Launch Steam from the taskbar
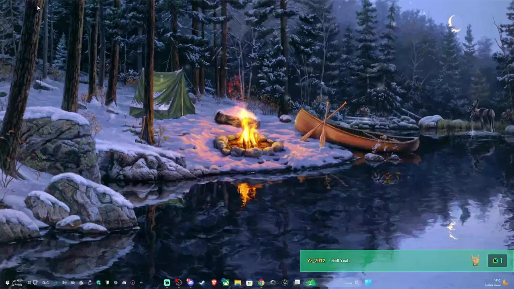The width and height of the screenshot is (514, 289). pyautogui.click(x=202, y=283)
